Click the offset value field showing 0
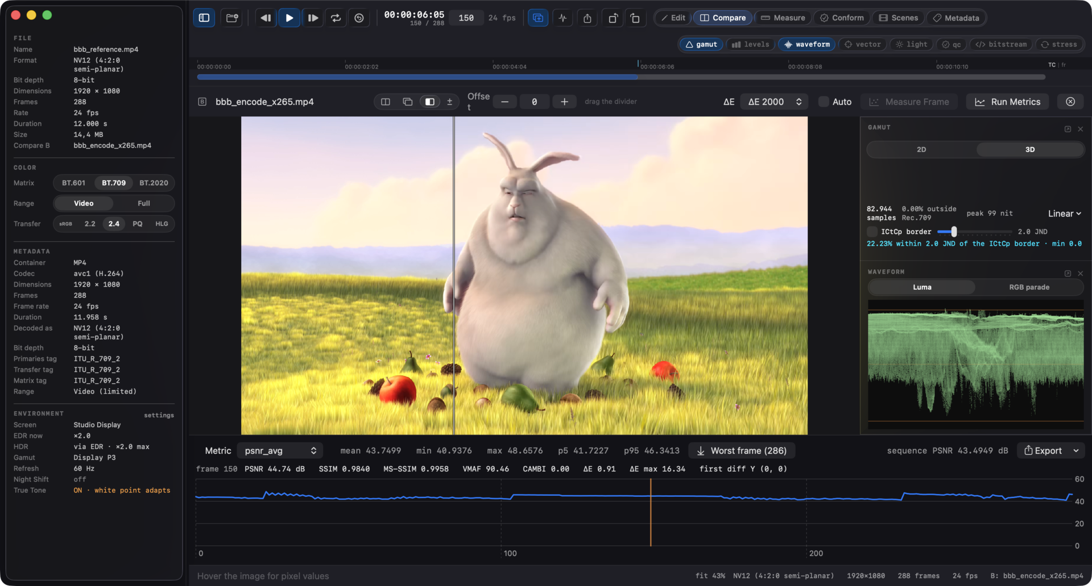Screen dimensions: 1092x586 [x=534, y=102]
